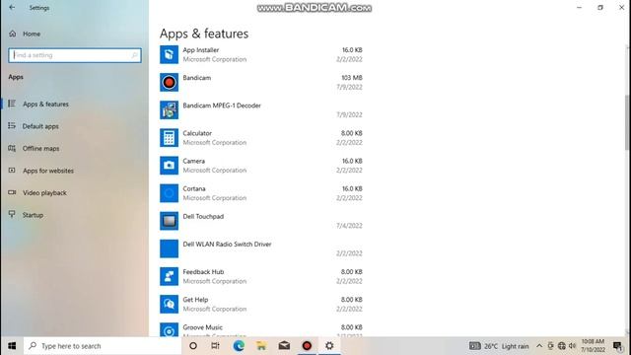The image size is (631, 355).
Task: Click the network globe icon in tray
Action: (562, 346)
